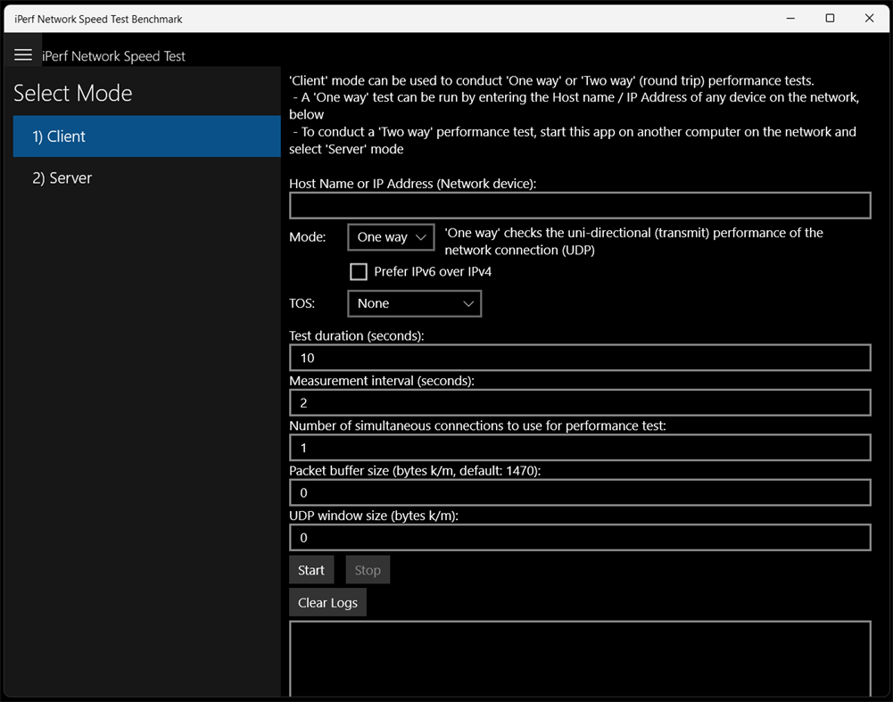Open the hamburger navigation menu
The width and height of the screenshot is (893, 702).
pyautogui.click(x=24, y=54)
